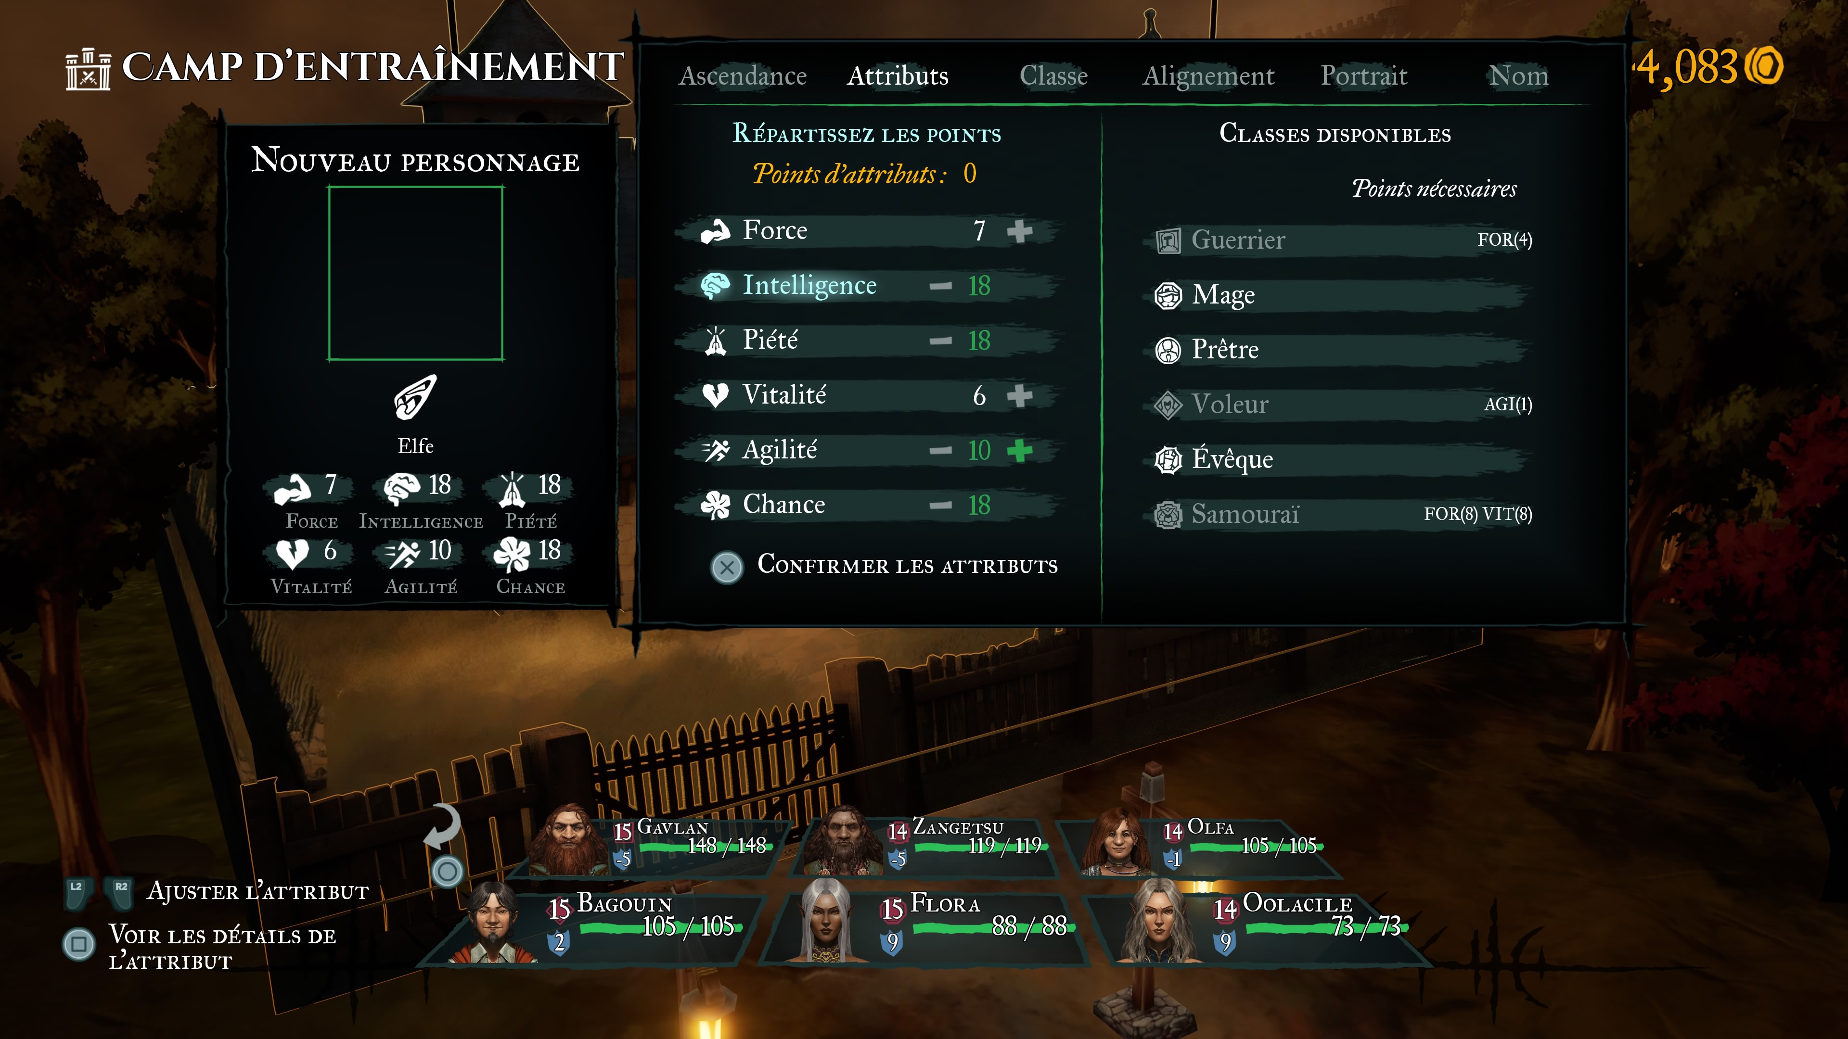Click the green plus beside Agilité
This screenshot has width=1848, height=1039.
coord(1019,450)
